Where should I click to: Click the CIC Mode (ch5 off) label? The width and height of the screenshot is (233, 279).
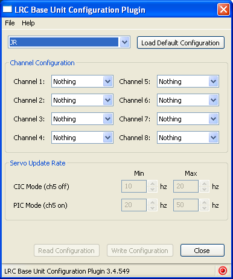[41, 187]
